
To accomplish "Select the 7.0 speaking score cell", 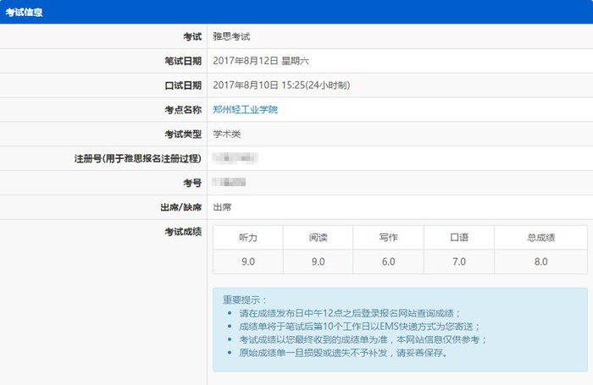I will (458, 261).
